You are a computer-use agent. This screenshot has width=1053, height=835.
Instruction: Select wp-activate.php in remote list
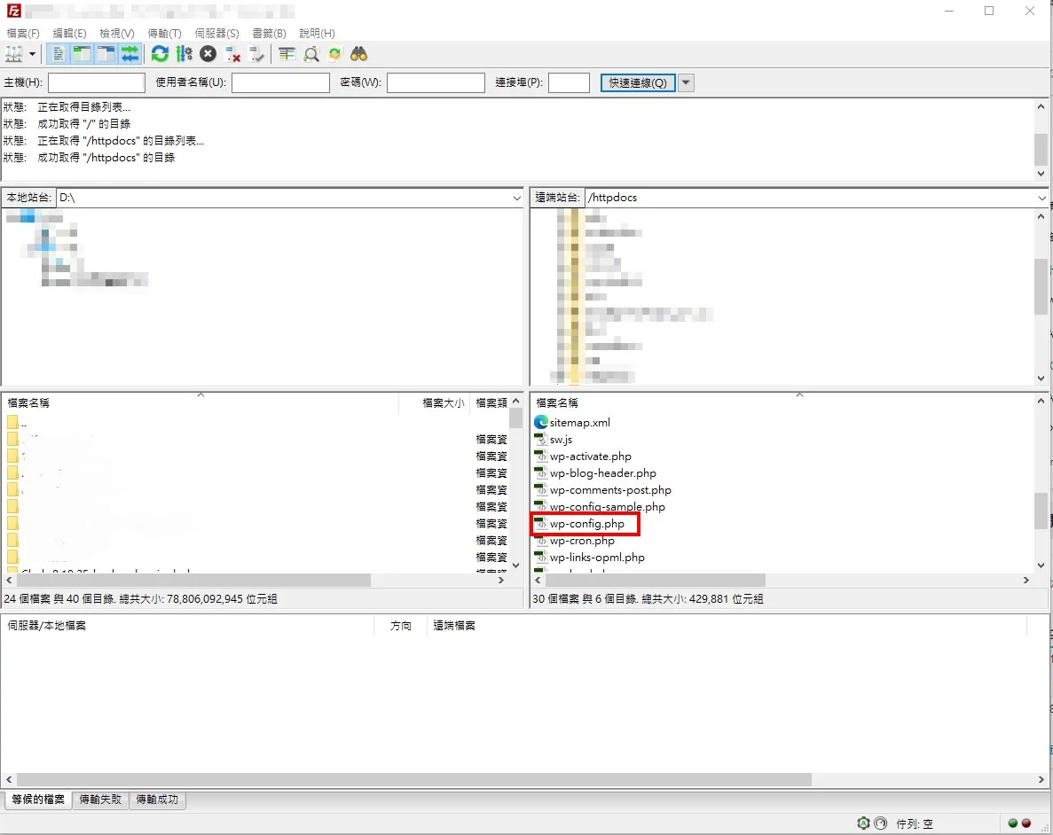590,457
